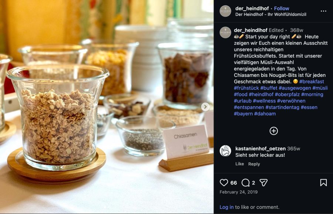Follow der_heindlhof account
This screenshot has width=333, height=214.
click(x=282, y=9)
